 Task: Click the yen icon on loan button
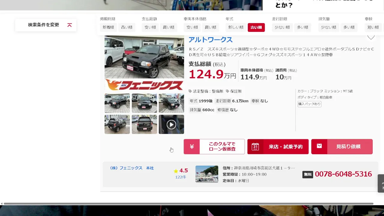coord(192,147)
